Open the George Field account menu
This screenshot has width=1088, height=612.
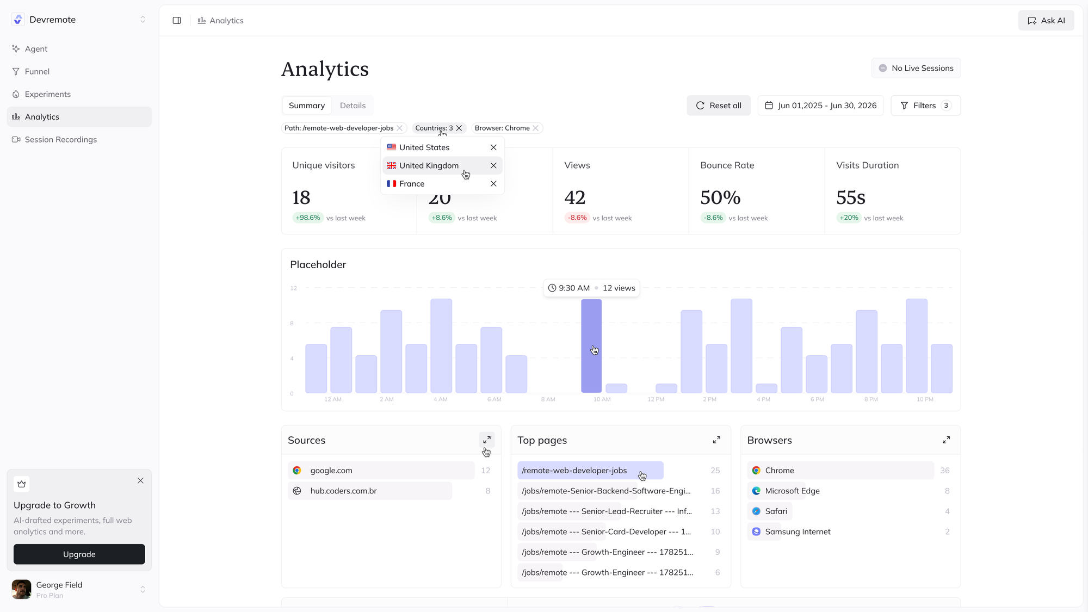[79, 590]
